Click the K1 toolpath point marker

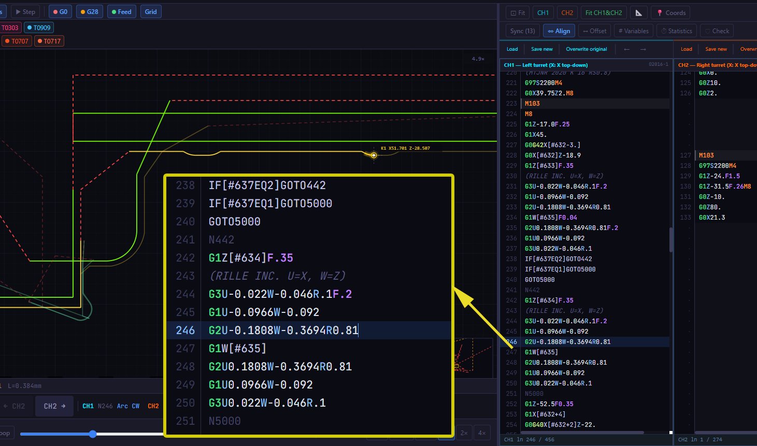point(374,155)
